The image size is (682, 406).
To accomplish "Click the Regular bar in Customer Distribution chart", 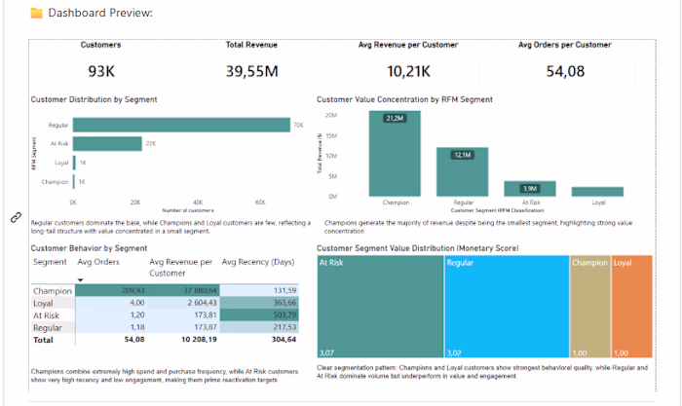I will [x=181, y=125].
